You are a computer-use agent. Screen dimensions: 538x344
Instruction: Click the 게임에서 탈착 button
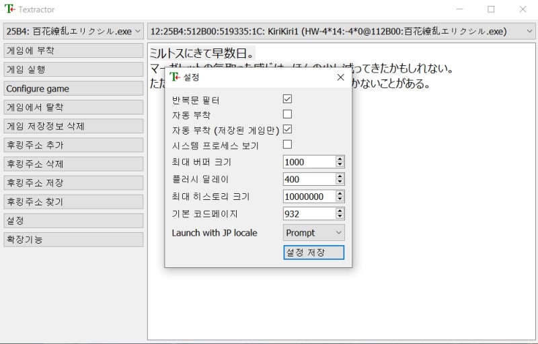point(73,107)
